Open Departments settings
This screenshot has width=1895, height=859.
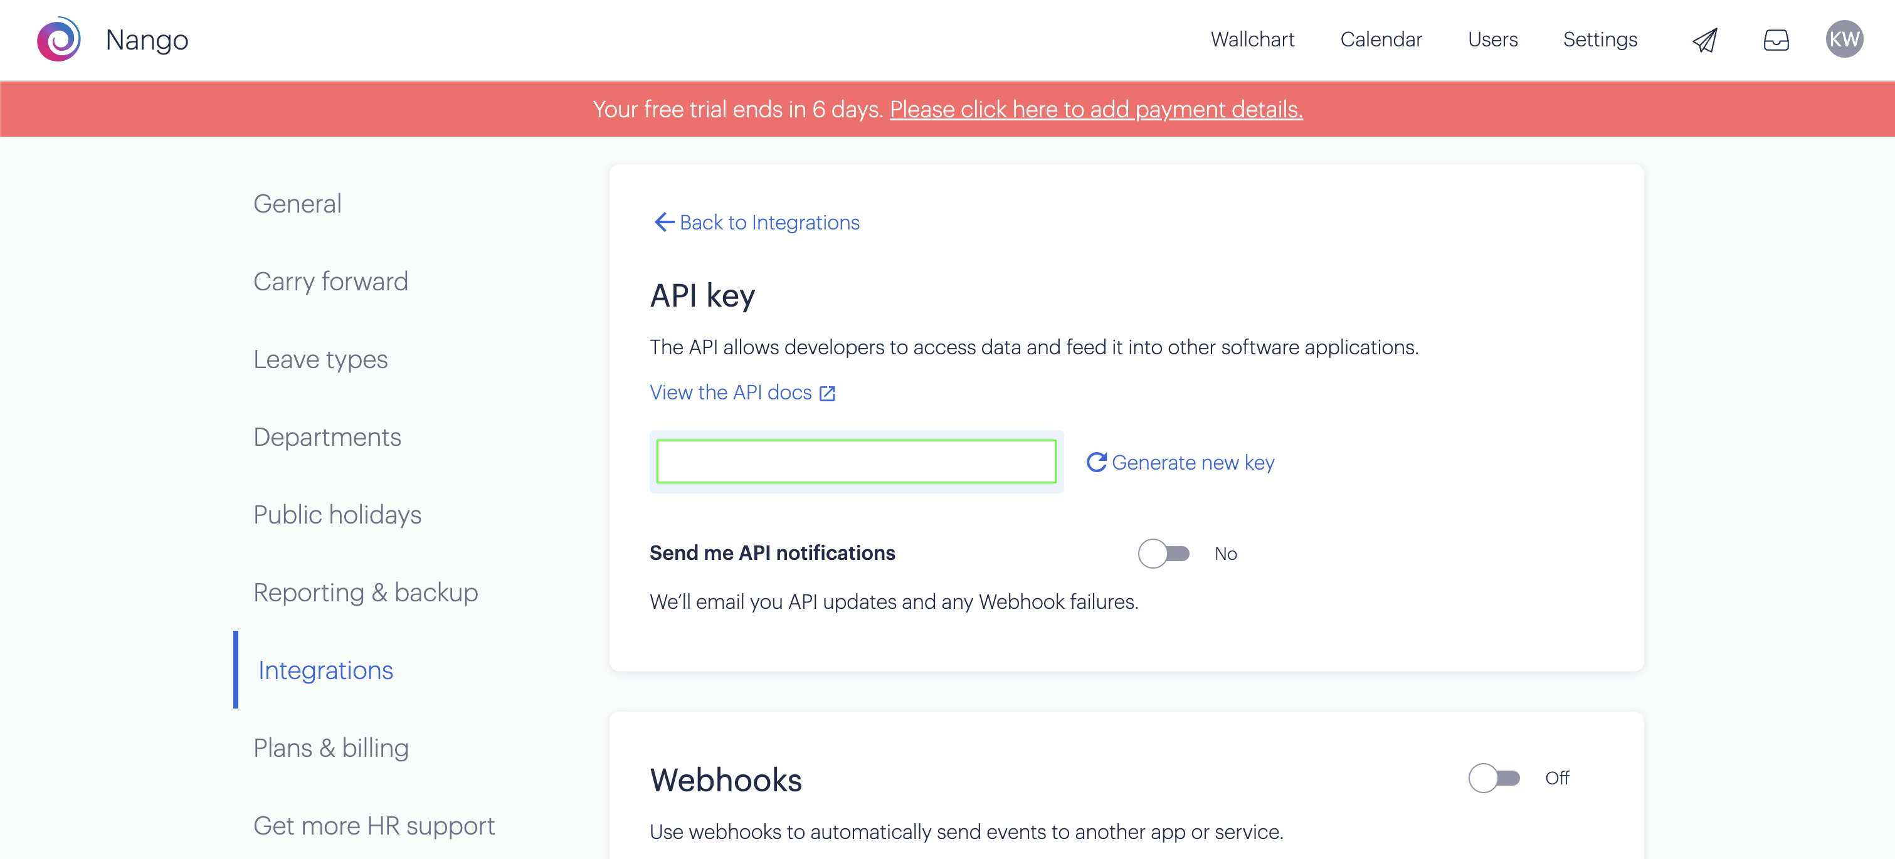pyautogui.click(x=327, y=438)
